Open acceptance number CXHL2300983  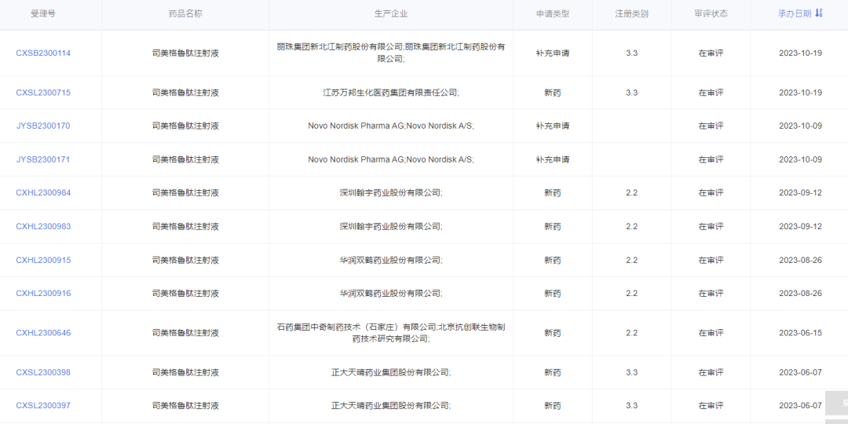[43, 226]
